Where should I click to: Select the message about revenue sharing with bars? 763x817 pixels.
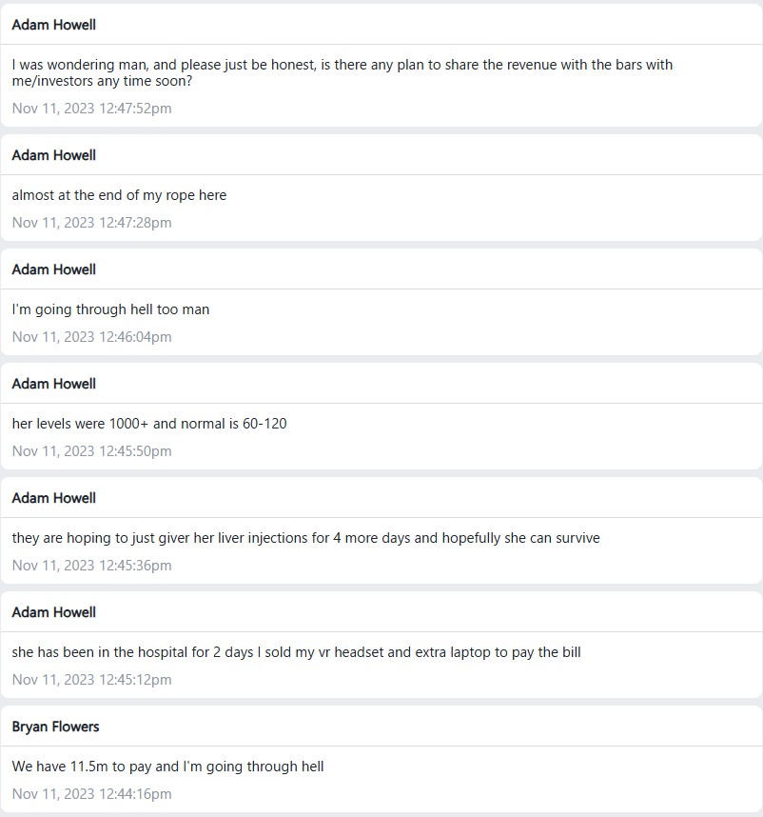[x=342, y=72]
